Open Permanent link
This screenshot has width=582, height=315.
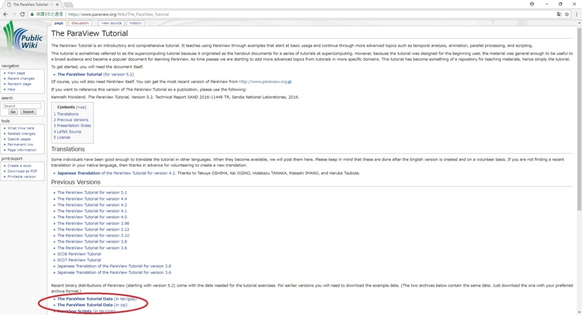point(20,145)
